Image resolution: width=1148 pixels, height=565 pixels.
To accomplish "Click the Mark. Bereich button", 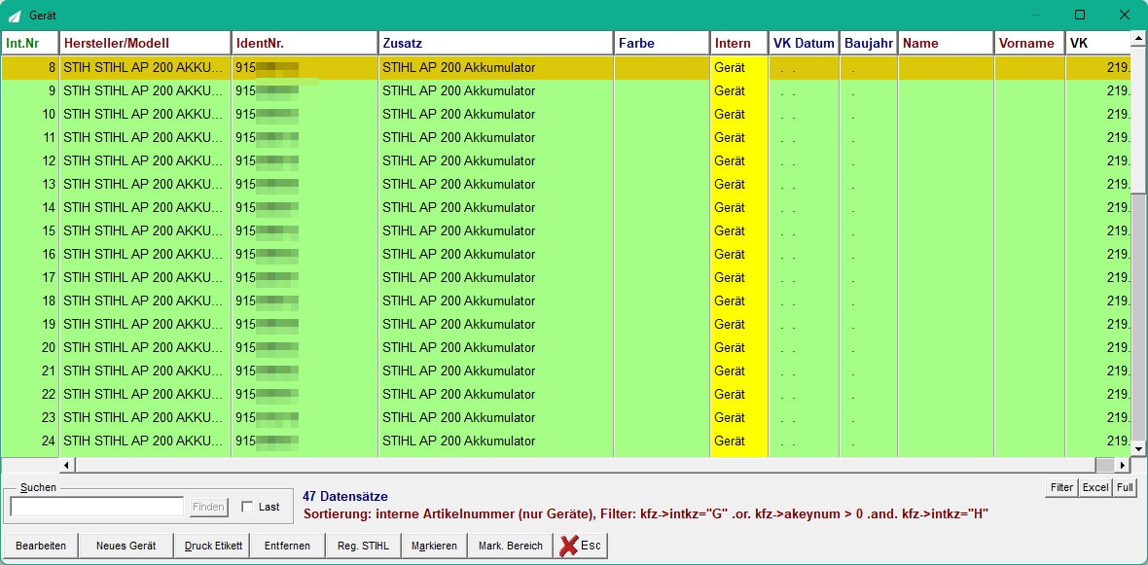I will click(511, 546).
